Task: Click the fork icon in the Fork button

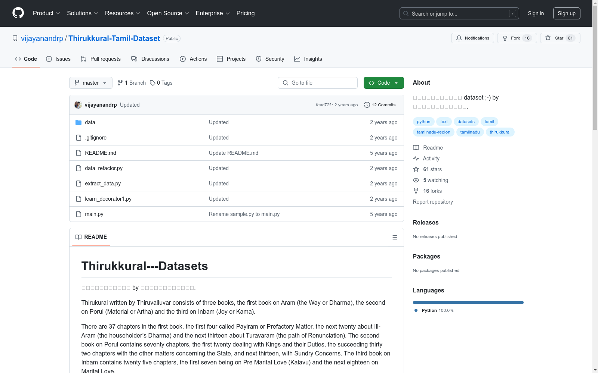Action: click(x=505, y=38)
